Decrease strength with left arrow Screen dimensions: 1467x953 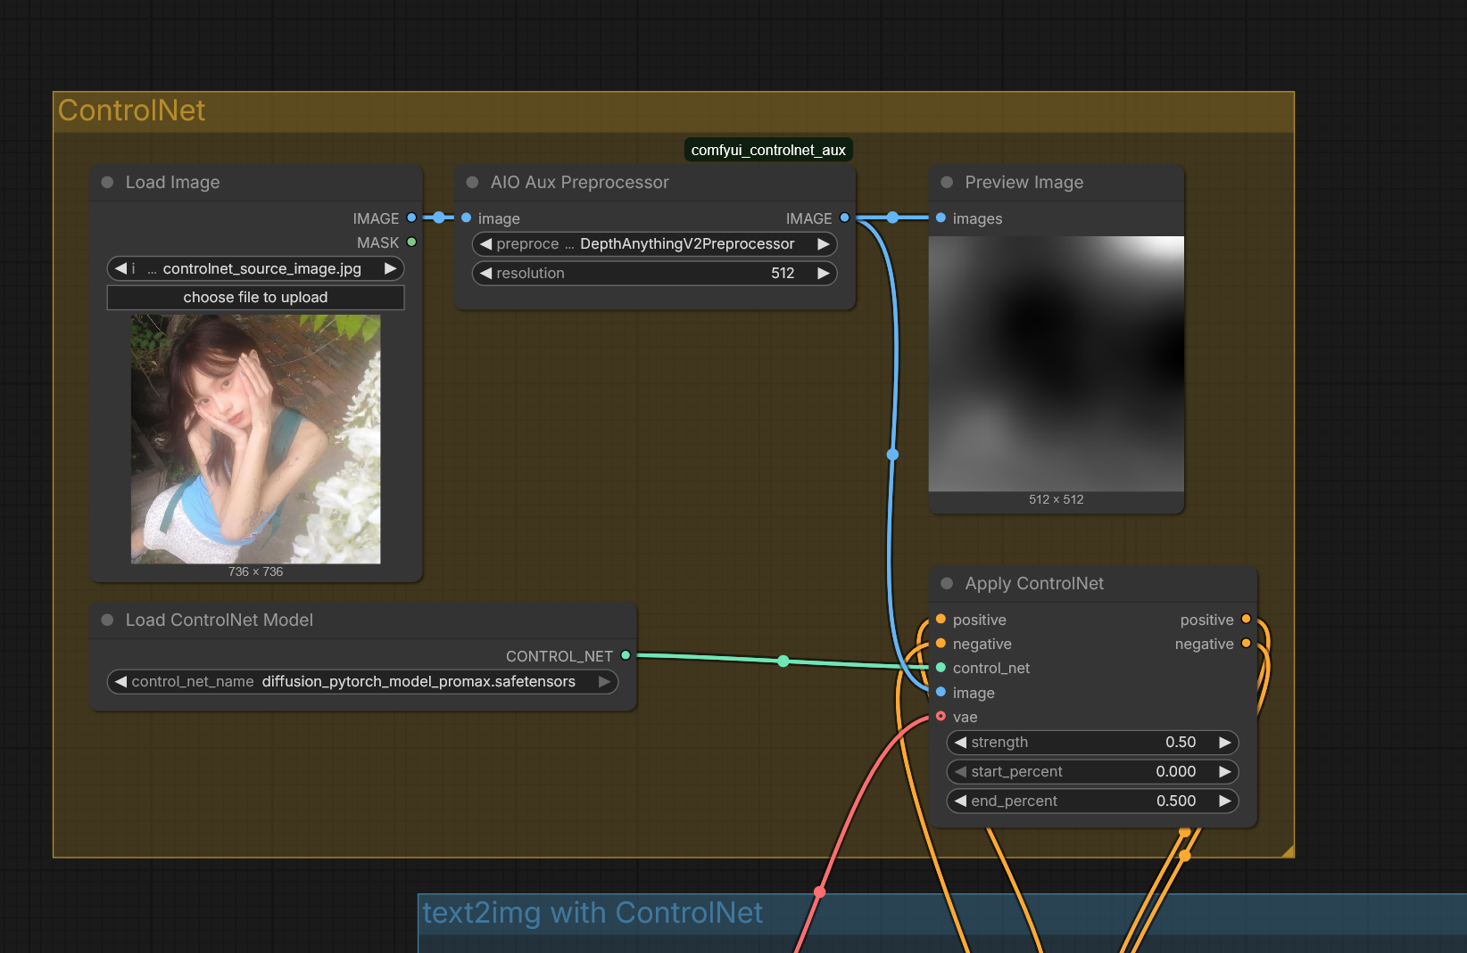click(x=960, y=742)
